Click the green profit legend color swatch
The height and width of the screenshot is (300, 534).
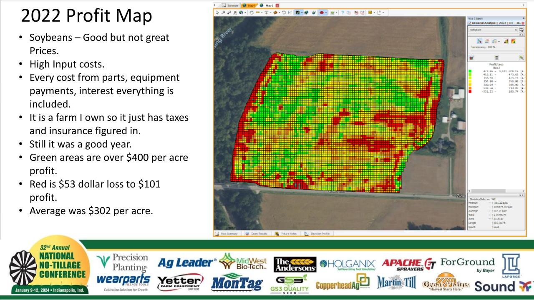[x=470, y=71]
